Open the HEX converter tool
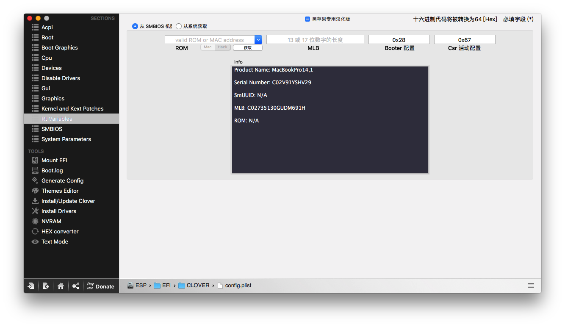565x327 pixels. click(x=60, y=231)
